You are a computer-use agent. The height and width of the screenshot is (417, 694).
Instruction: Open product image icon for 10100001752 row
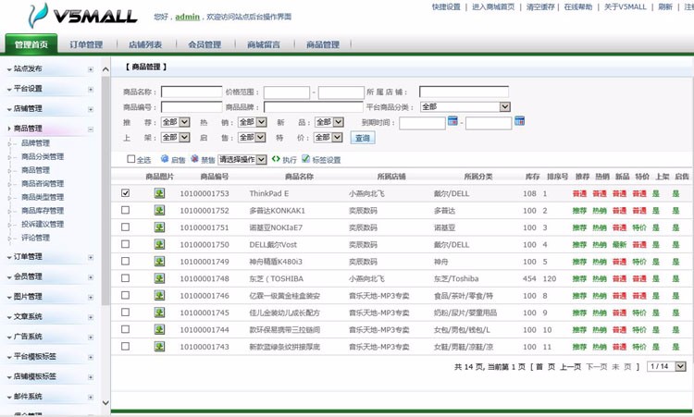pos(159,210)
